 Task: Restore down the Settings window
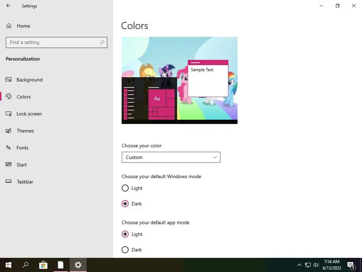pyautogui.click(x=338, y=6)
